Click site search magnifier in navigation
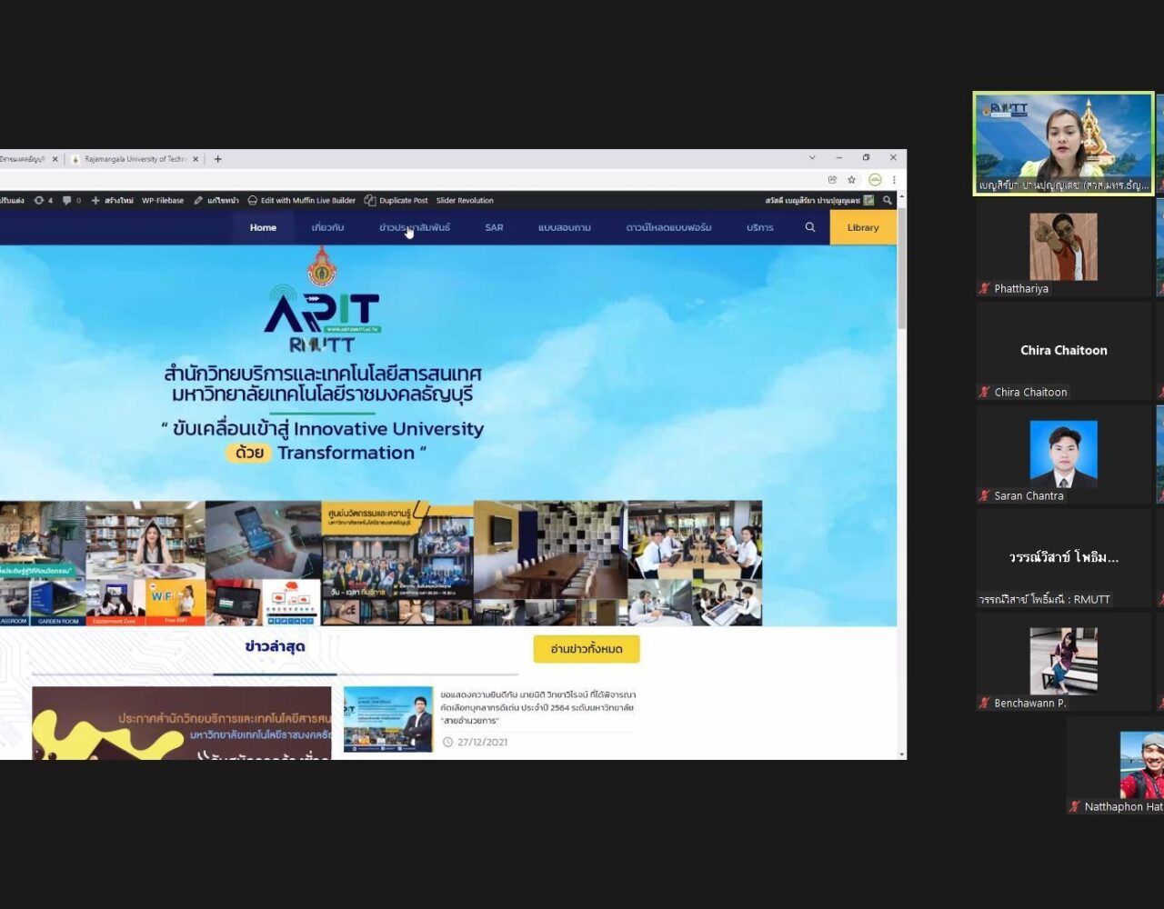 pos(810,227)
